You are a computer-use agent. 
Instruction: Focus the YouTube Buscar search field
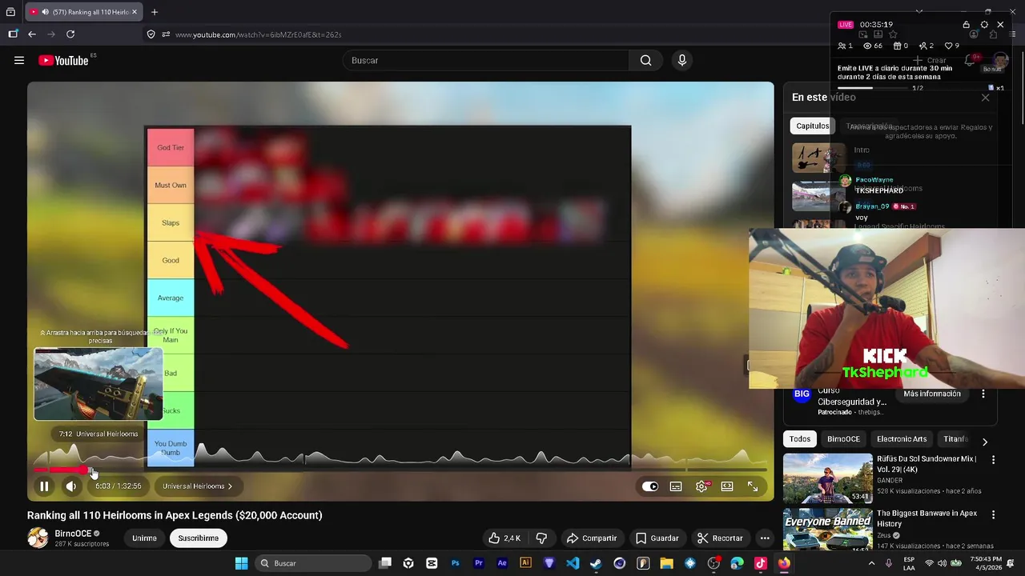click(x=486, y=60)
